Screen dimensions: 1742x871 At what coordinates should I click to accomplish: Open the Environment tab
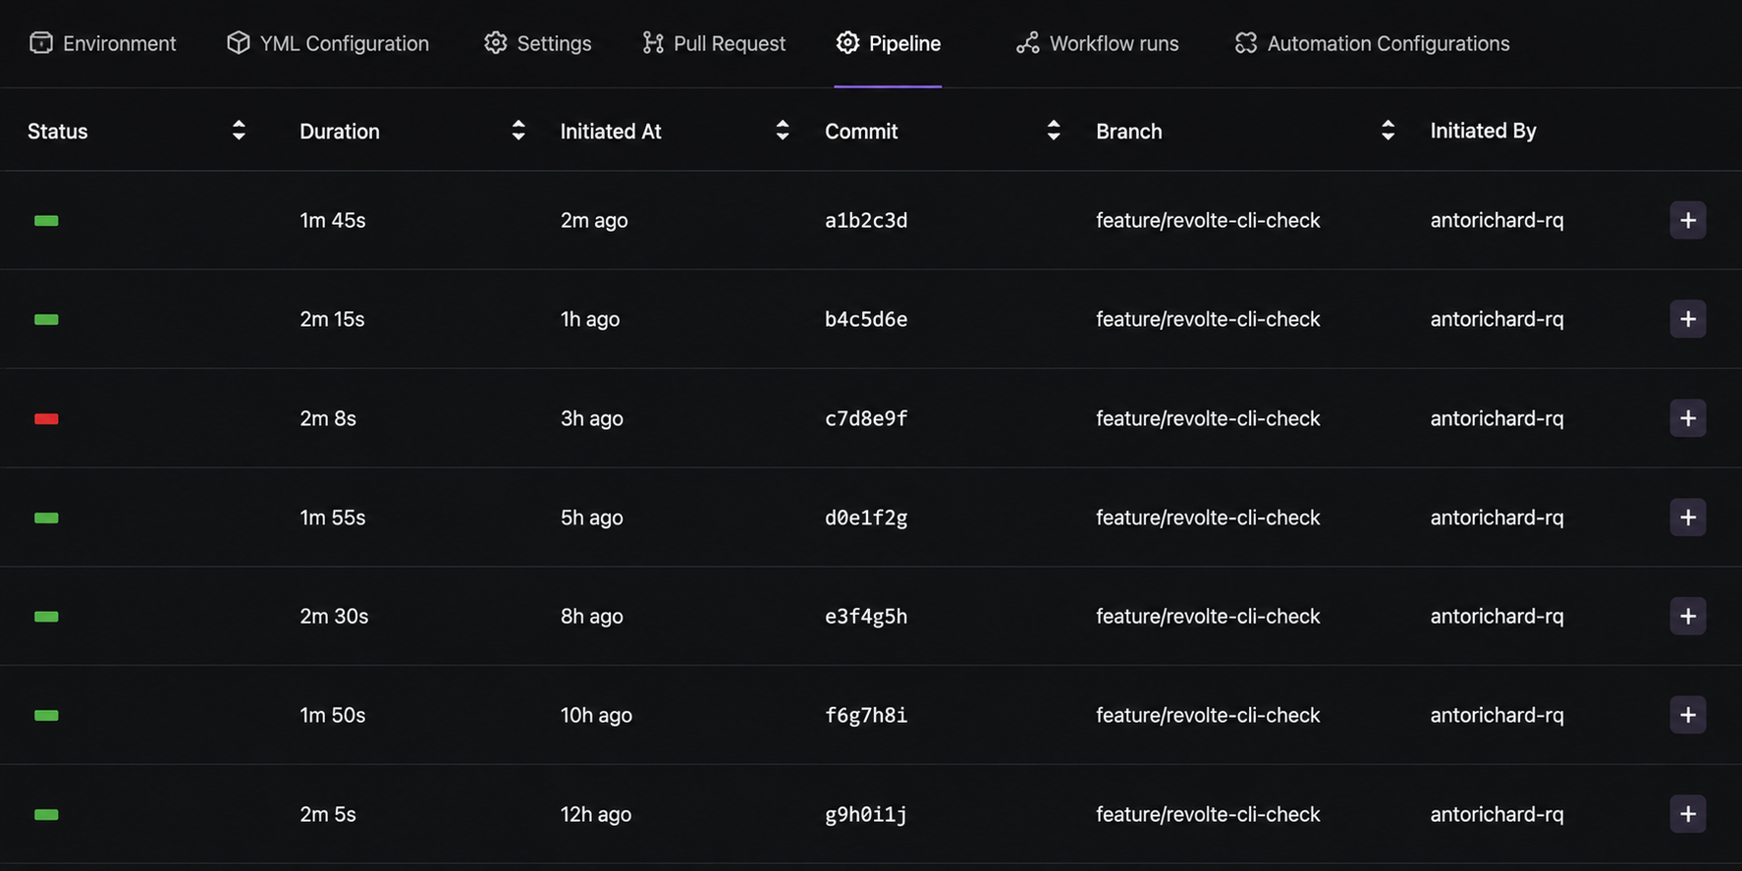(103, 43)
